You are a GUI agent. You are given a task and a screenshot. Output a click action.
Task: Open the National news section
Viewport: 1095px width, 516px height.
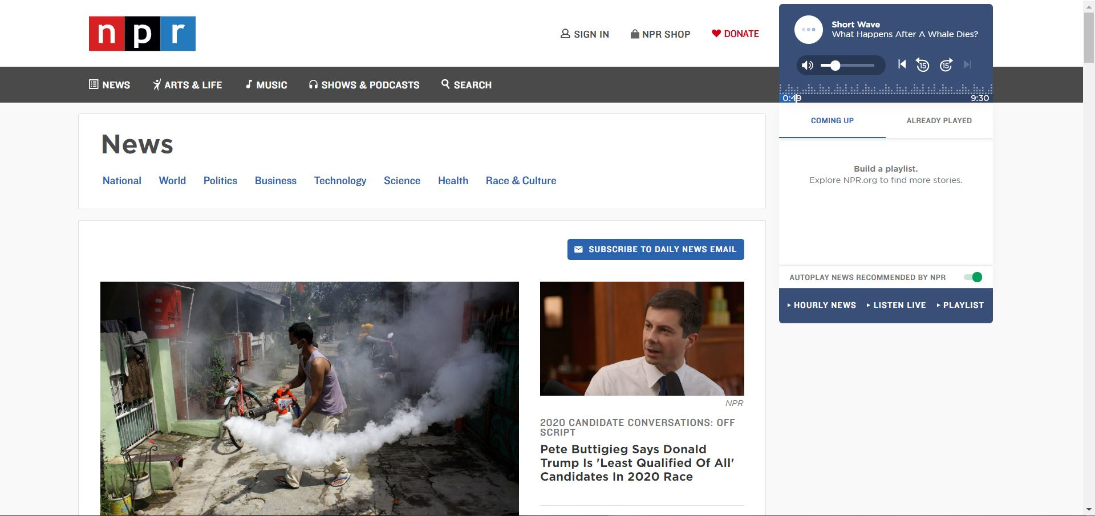click(122, 181)
